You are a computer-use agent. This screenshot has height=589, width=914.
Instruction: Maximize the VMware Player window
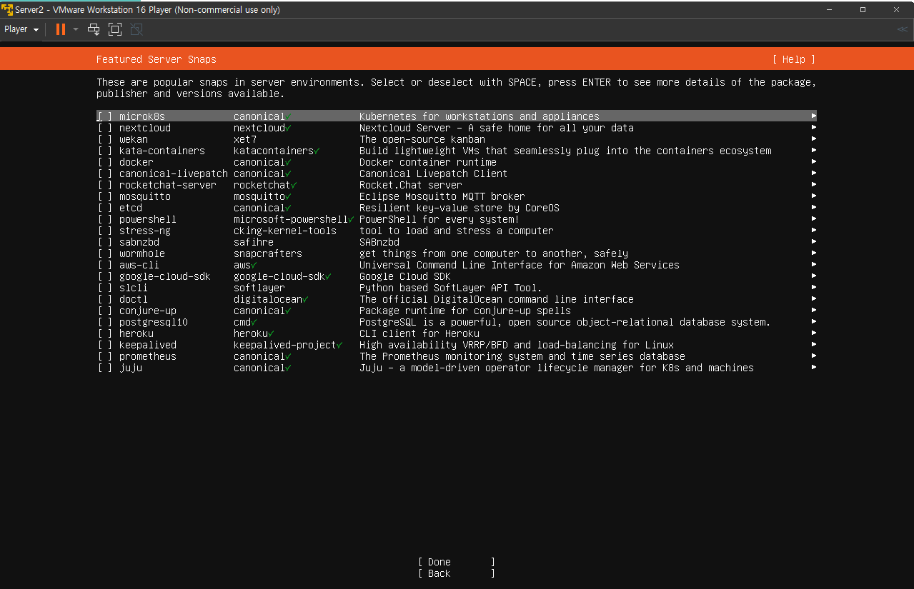pyautogui.click(x=863, y=10)
